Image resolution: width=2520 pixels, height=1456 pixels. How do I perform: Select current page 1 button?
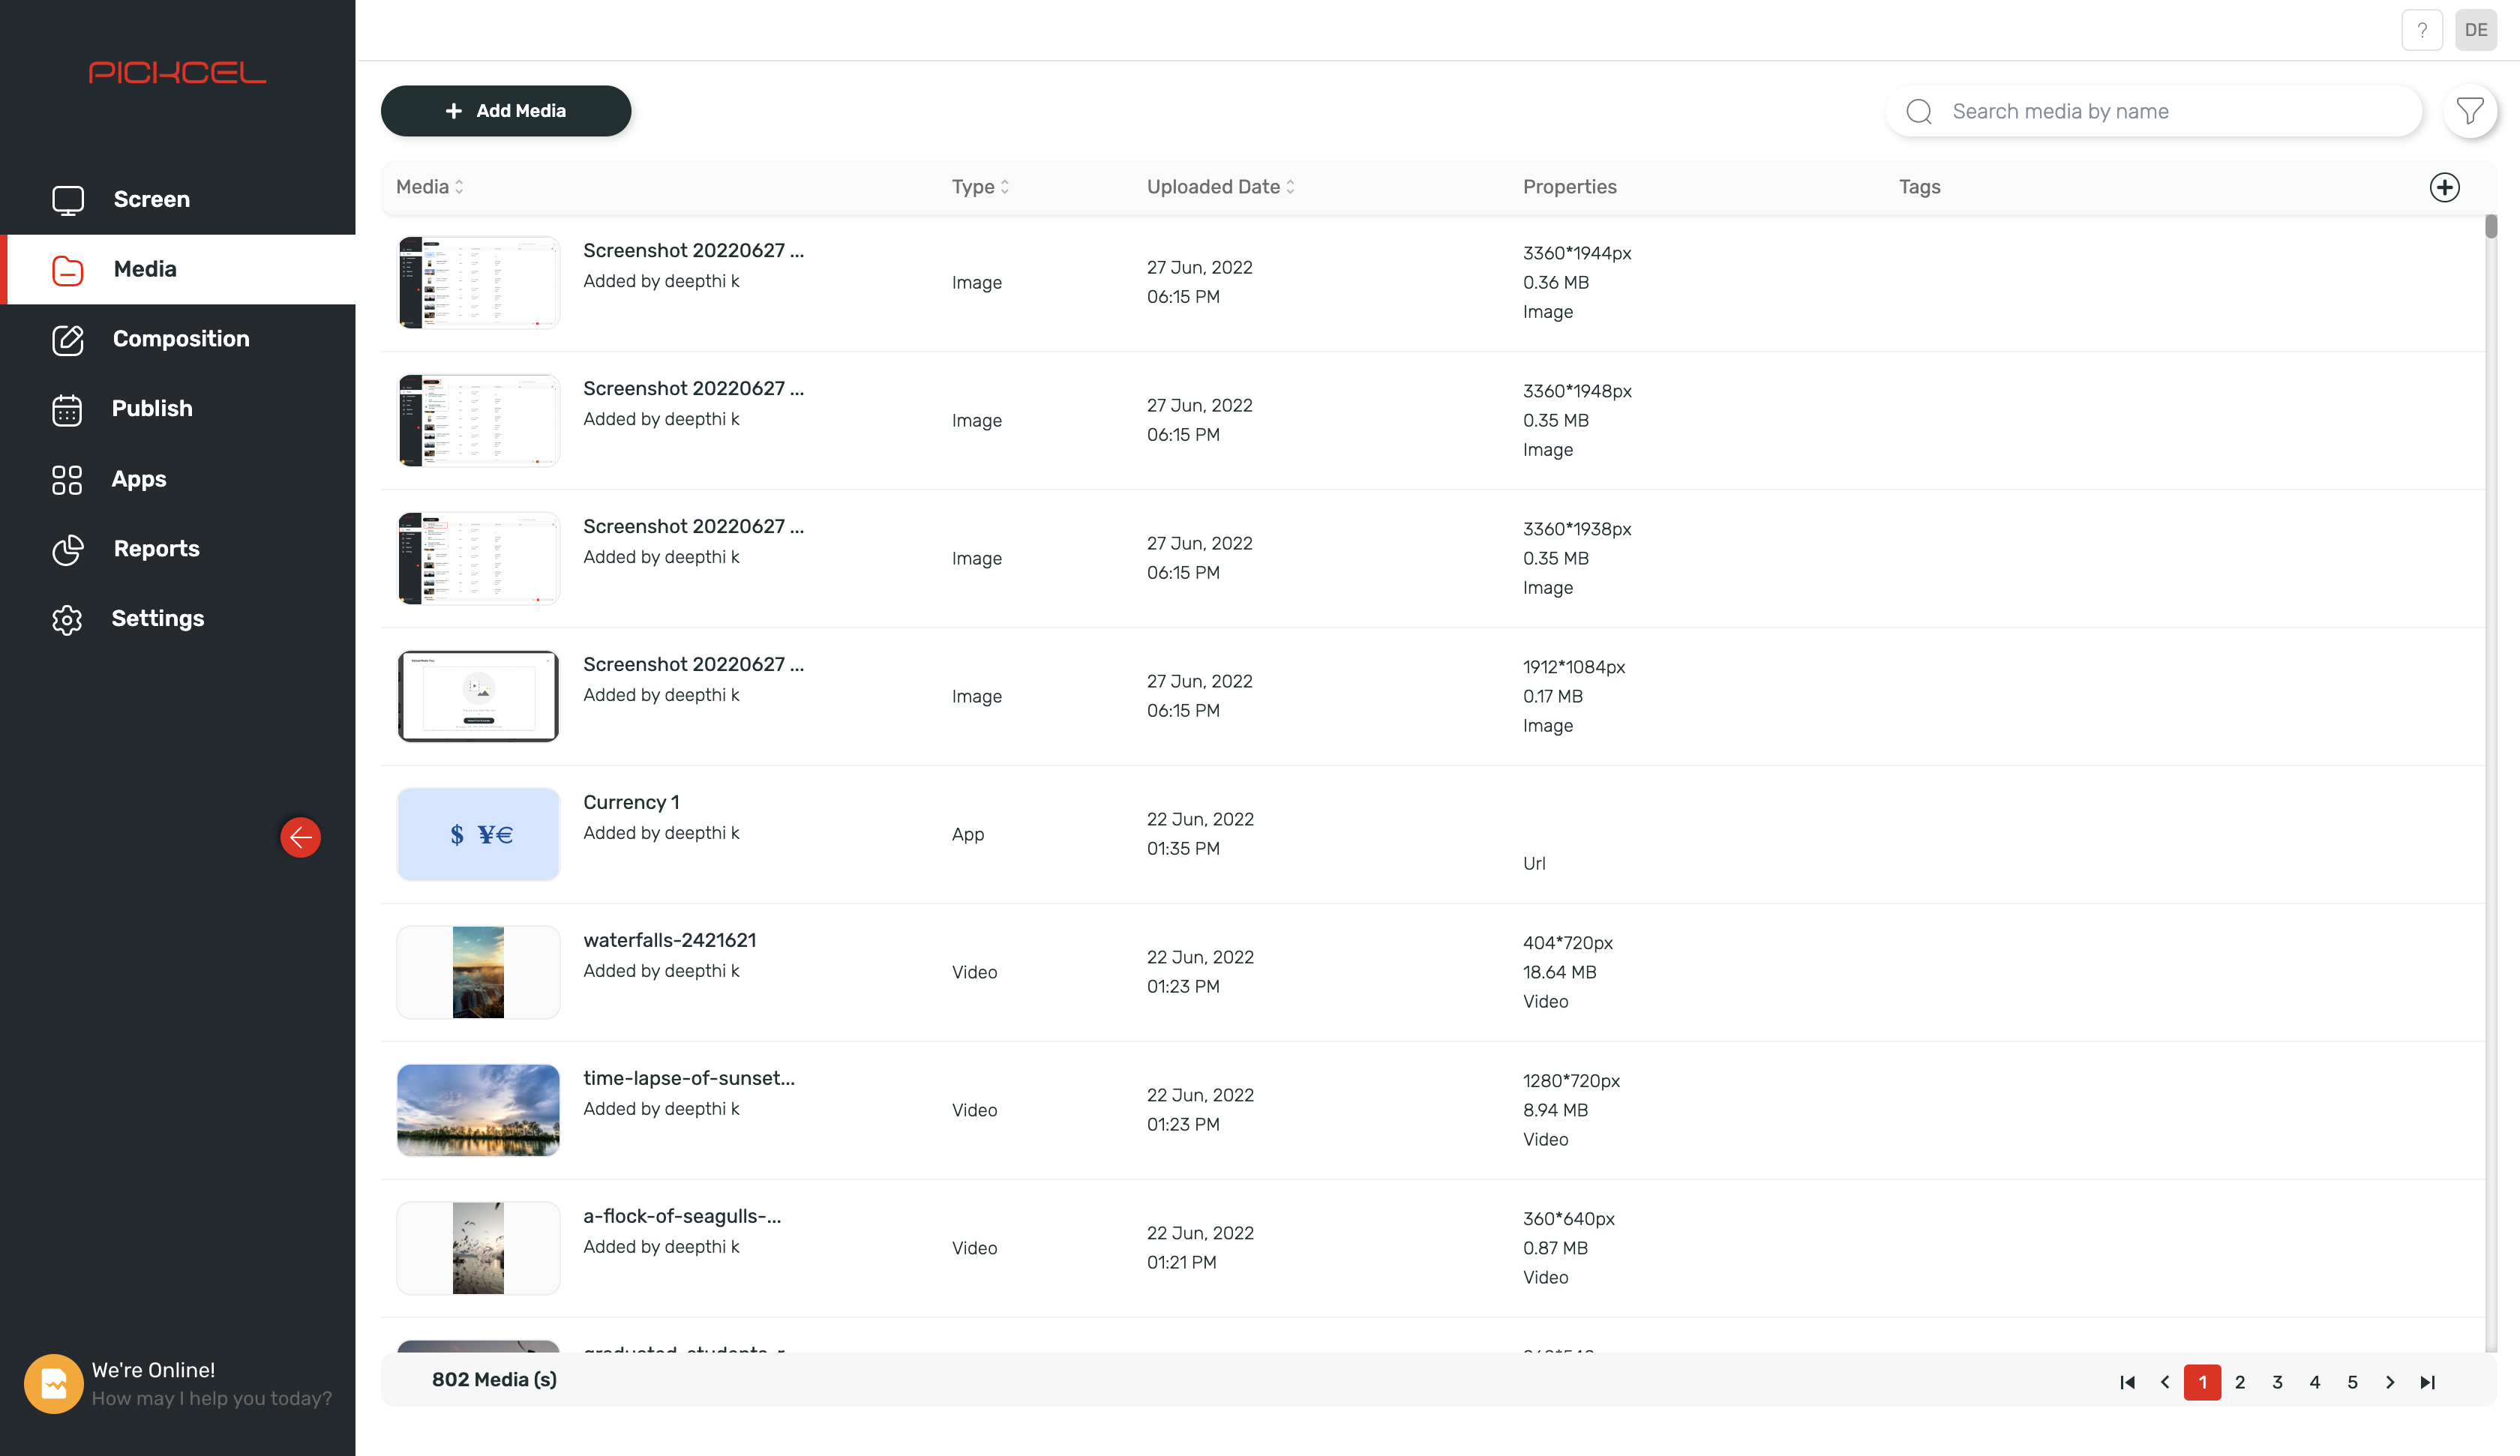[x=2202, y=1382]
